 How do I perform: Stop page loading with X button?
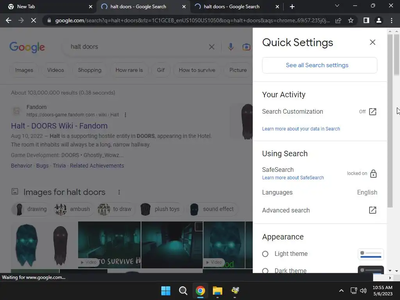[34, 20]
